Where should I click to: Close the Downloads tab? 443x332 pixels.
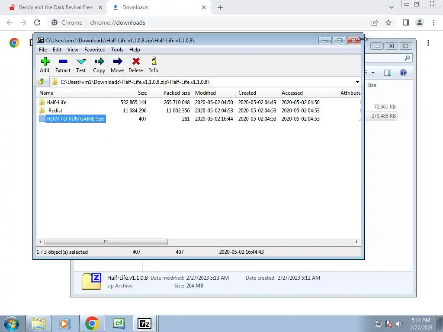click(204, 7)
